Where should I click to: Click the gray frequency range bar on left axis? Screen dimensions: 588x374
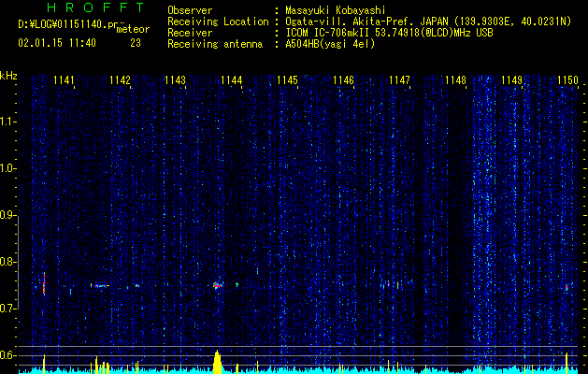(19, 263)
